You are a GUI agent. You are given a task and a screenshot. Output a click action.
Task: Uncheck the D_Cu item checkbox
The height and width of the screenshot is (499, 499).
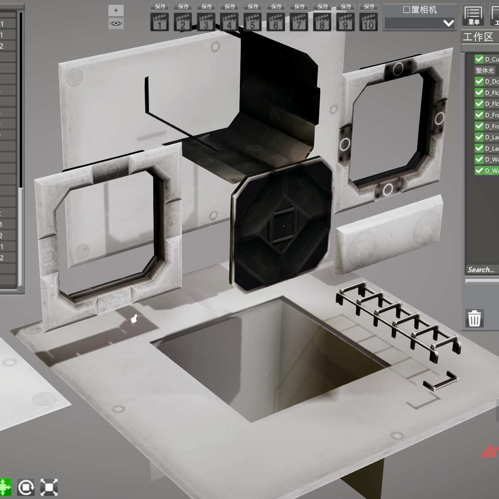click(x=479, y=59)
